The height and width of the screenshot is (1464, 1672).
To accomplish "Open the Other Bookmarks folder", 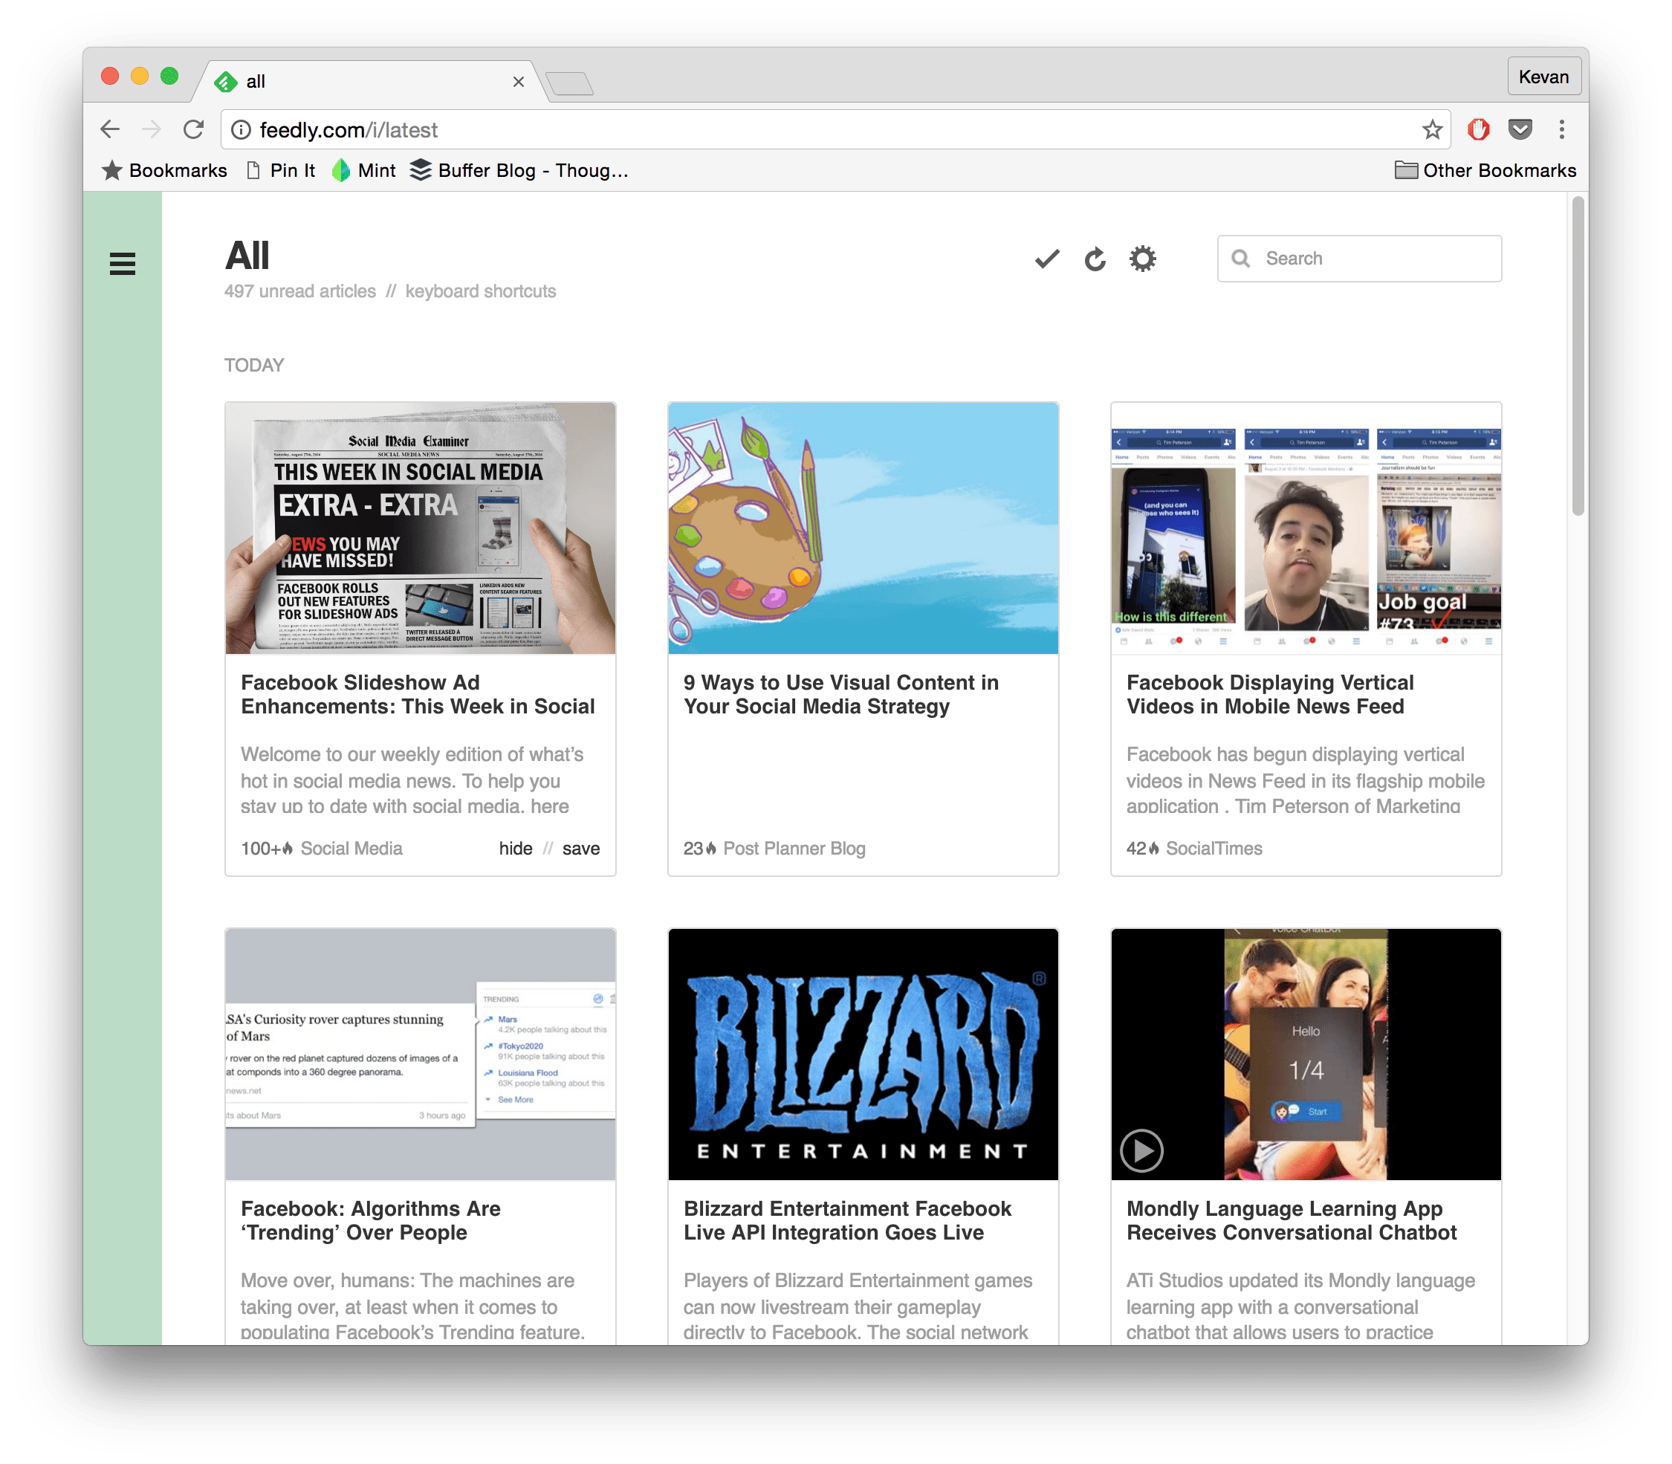I will pyautogui.click(x=1485, y=170).
